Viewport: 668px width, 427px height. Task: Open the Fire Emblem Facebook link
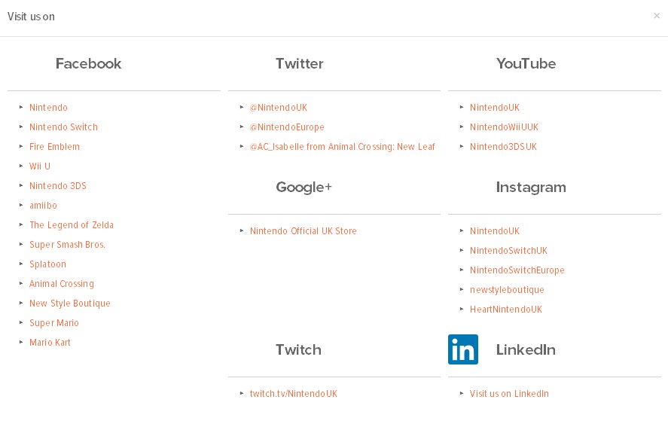point(54,147)
